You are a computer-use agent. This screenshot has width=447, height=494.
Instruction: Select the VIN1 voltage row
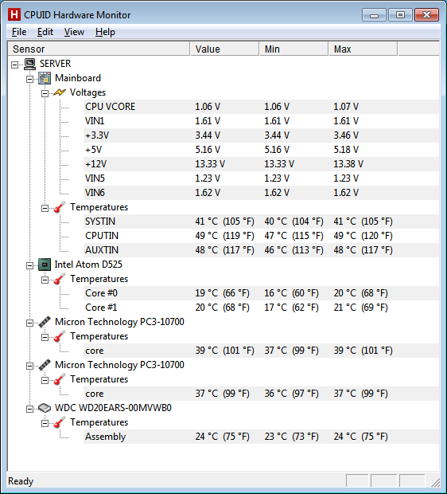(x=261, y=121)
